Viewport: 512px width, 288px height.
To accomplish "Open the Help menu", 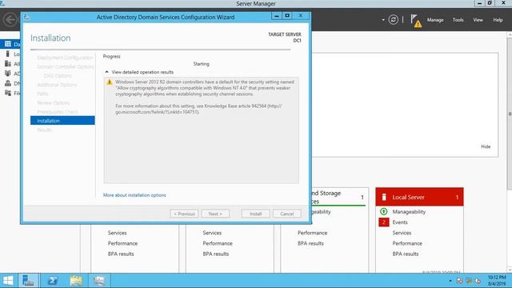I will coord(498,20).
